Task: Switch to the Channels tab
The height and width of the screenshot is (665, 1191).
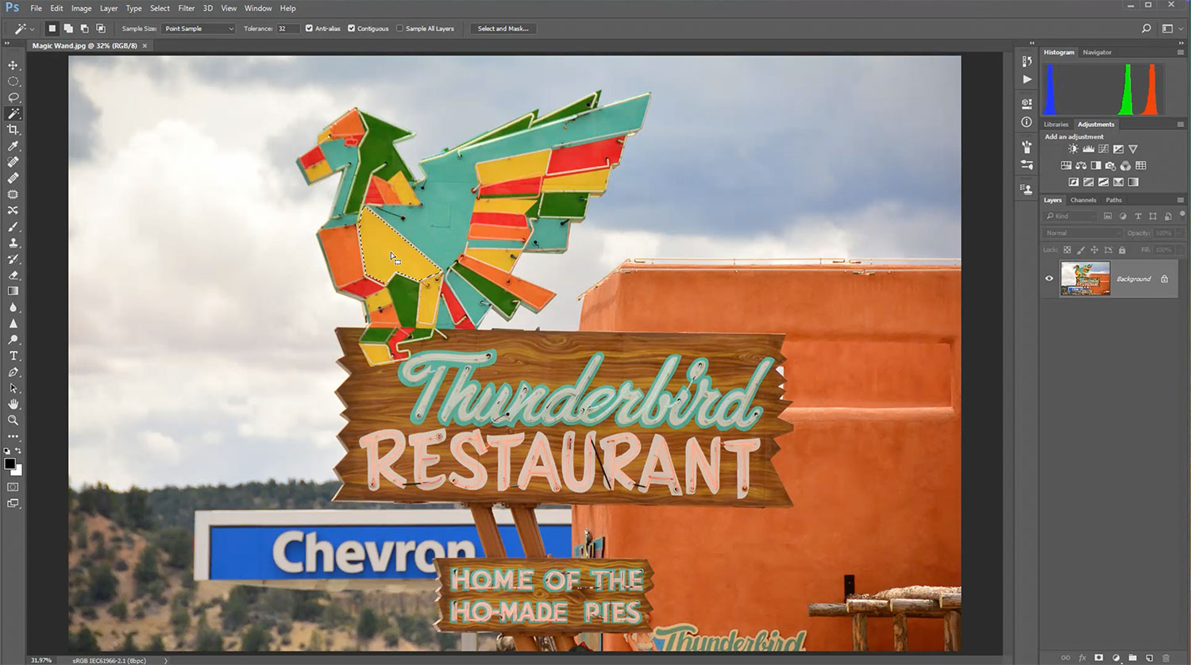Action: point(1083,200)
